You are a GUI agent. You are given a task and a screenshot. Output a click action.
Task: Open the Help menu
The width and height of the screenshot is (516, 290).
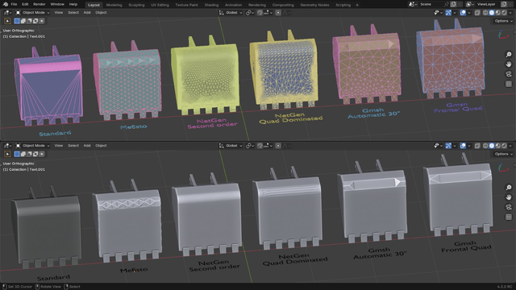coord(73,4)
